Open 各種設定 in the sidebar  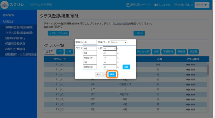pyautogui.click(x=8, y=22)
